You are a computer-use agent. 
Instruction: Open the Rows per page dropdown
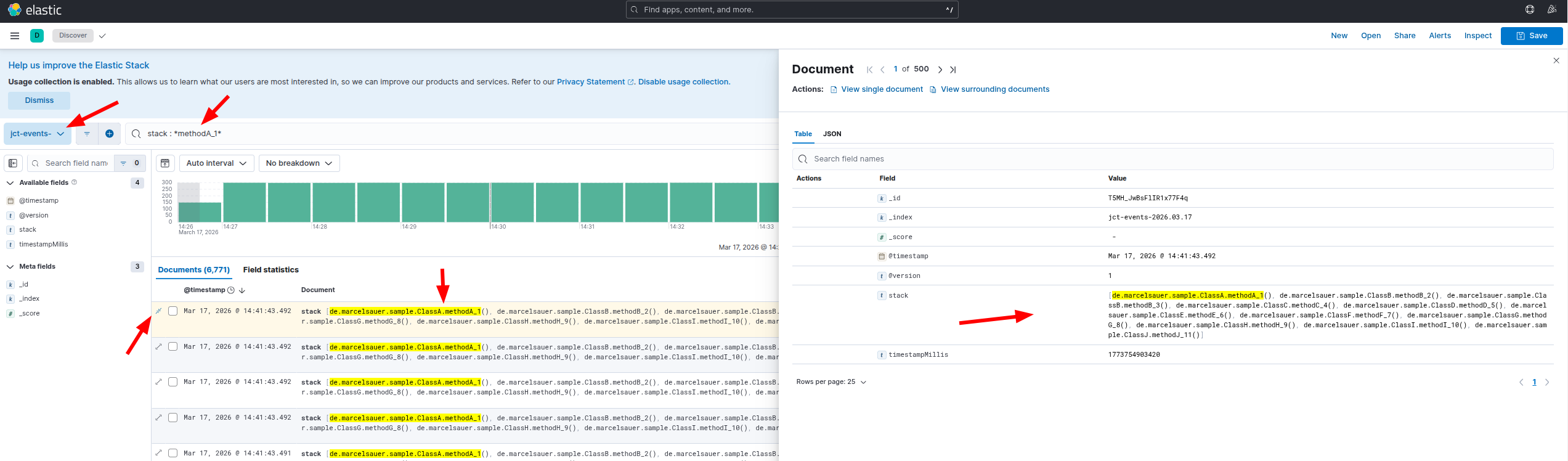(831, 382)
